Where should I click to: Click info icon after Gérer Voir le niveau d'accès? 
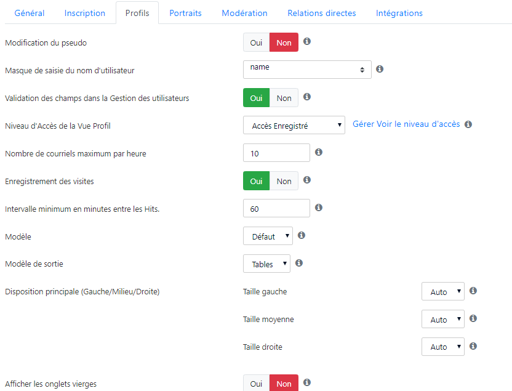[468, 124]
